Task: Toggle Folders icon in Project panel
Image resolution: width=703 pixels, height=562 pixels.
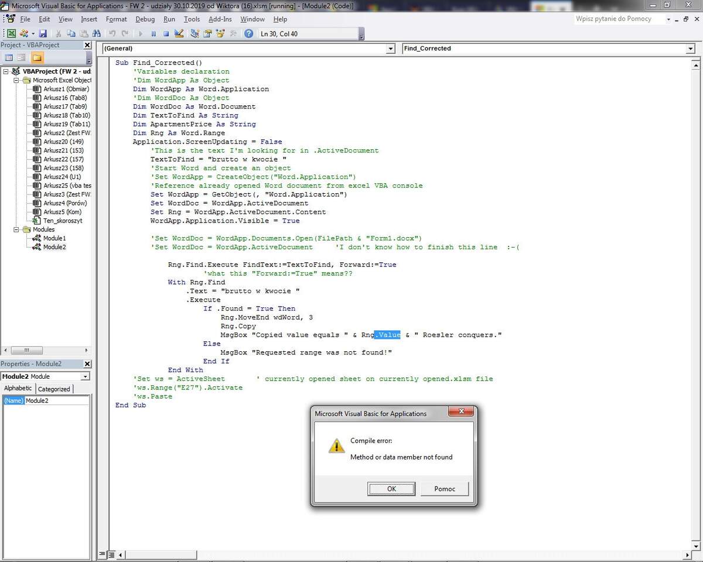Action: tap(37, 57)
